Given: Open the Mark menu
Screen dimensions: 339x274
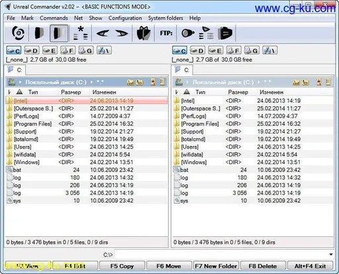Looking at the screenshot, I should tap(27, 18).
